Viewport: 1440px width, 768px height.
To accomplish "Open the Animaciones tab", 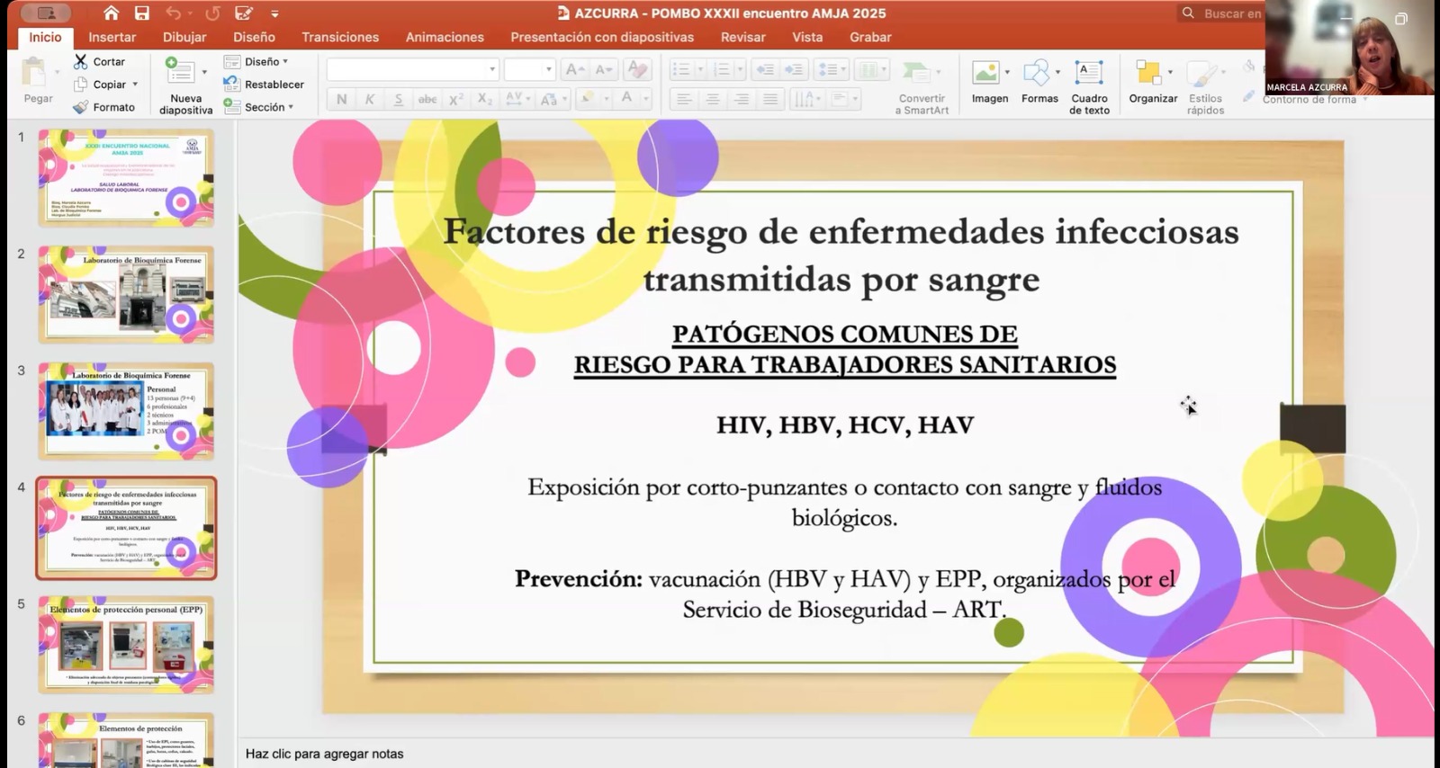I will [445, 37].
